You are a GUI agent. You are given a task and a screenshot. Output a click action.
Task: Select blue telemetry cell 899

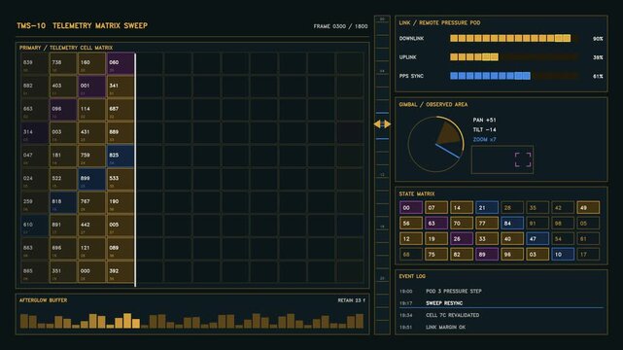pyautogui.click(x=91, y=180)
